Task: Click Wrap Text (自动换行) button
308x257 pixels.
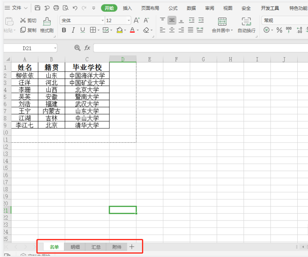Action: (x=246, y=25)
